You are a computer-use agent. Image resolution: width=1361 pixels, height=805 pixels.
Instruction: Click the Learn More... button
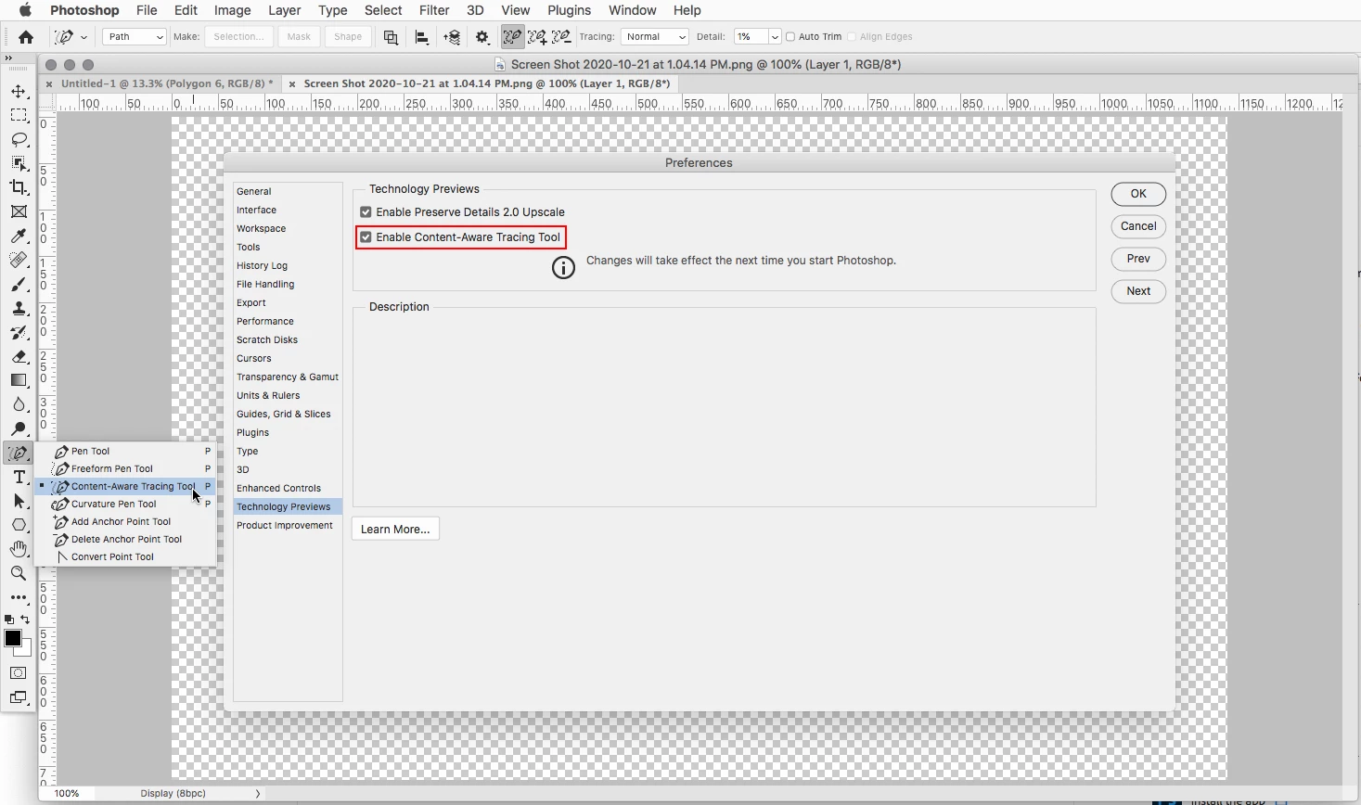click(x=395, y=530)
